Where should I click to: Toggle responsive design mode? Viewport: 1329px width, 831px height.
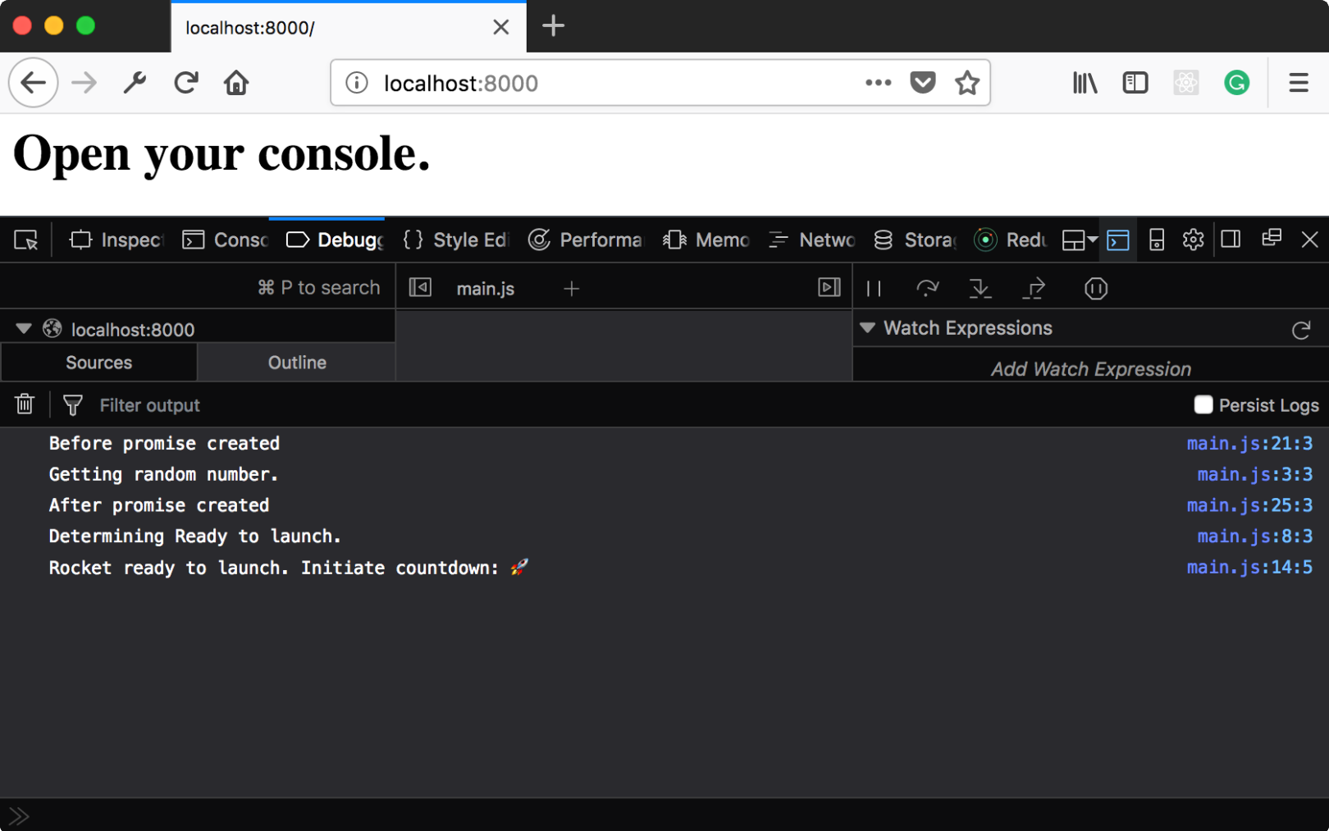(1157, 240)
